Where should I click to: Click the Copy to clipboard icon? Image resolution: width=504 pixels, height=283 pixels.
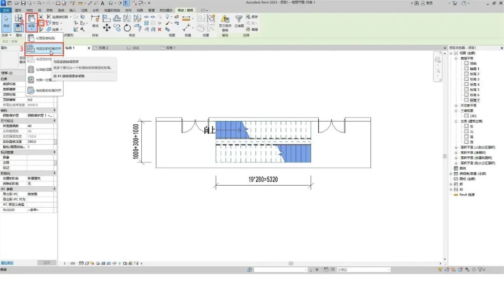click(x=41, y=23)
